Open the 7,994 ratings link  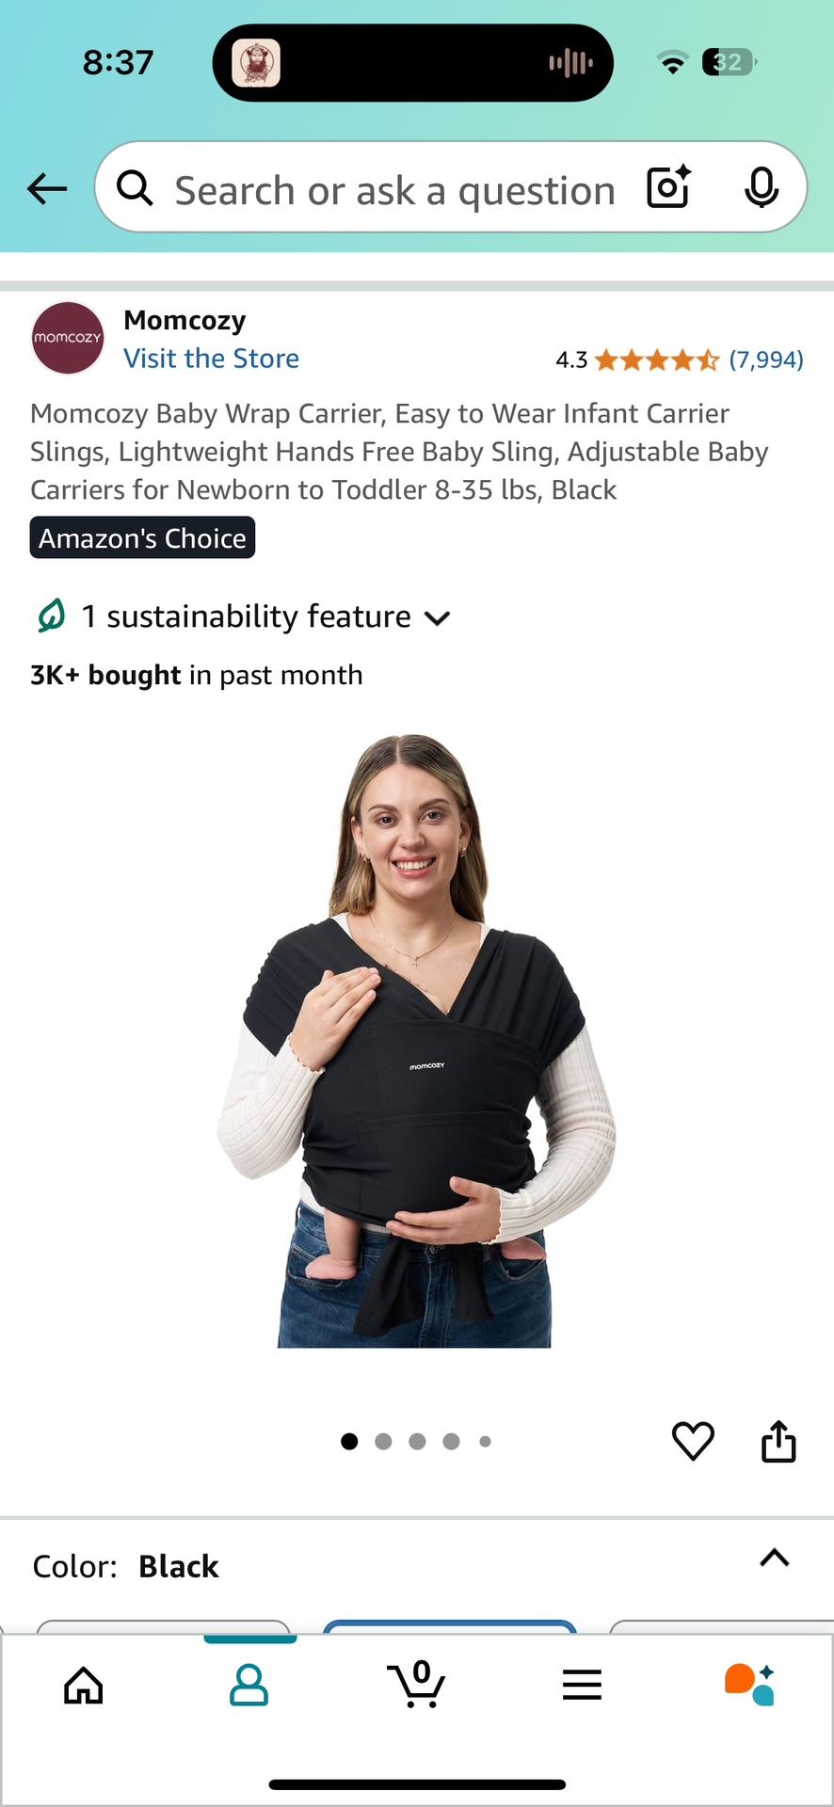[x=766, y=360]
